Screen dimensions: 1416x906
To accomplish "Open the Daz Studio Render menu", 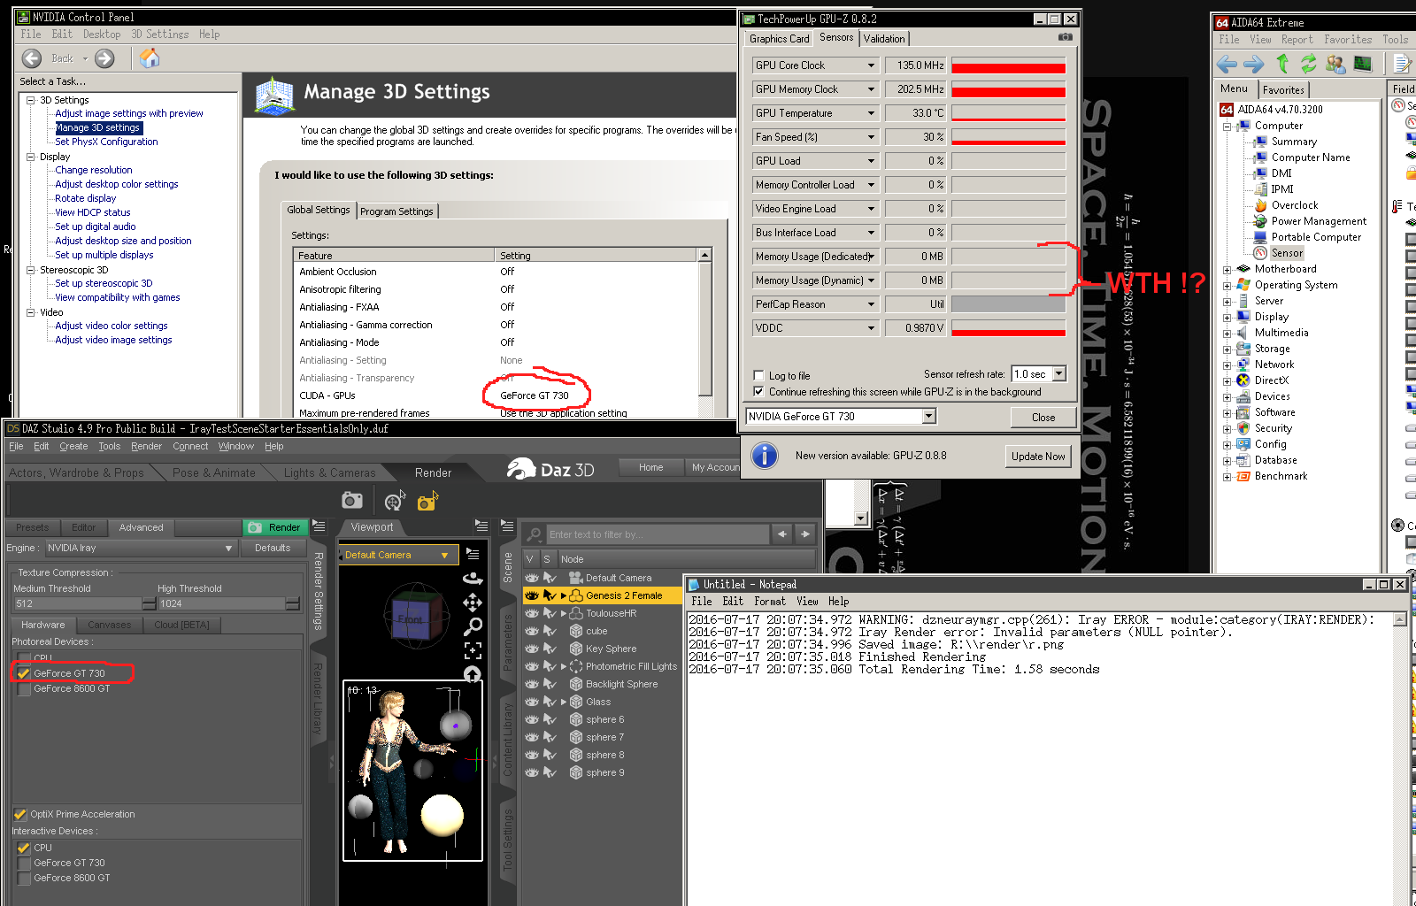I will coord(146,446).
